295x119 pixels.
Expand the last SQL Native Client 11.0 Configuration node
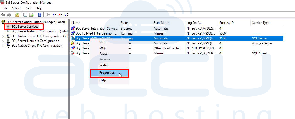[3, 46]
